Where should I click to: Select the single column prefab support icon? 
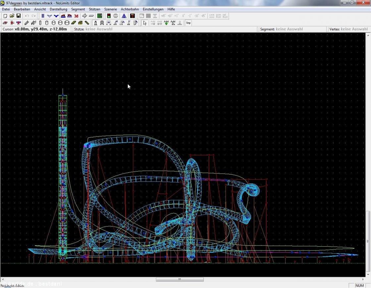pyautogui.click(x=95, y=23)
